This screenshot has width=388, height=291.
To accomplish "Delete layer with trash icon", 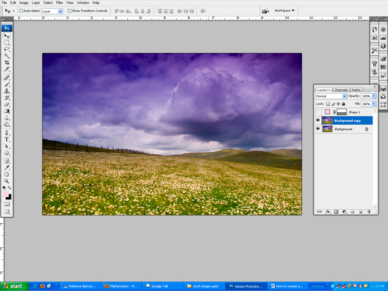I will point(369,212).
